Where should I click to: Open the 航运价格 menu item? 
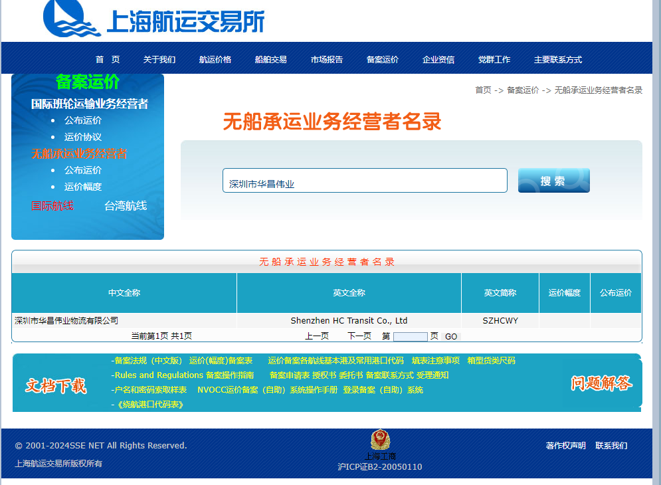[x=215, y=60]
